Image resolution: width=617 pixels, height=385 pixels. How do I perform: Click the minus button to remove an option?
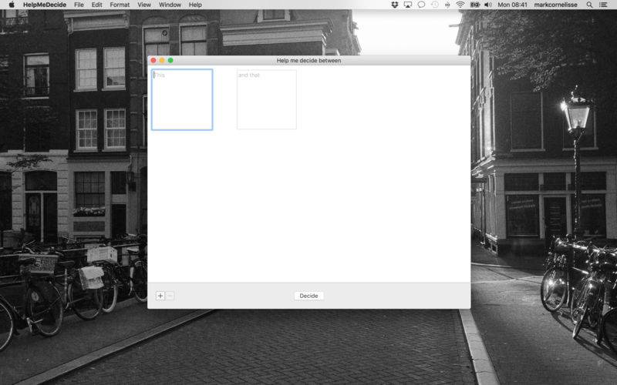(x=170, y=296)
